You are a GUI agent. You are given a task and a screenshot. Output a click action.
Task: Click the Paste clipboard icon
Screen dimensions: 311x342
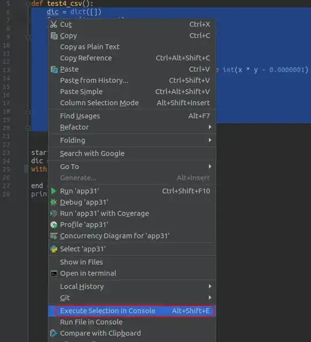pyautogui.click(x=54, y=70)
